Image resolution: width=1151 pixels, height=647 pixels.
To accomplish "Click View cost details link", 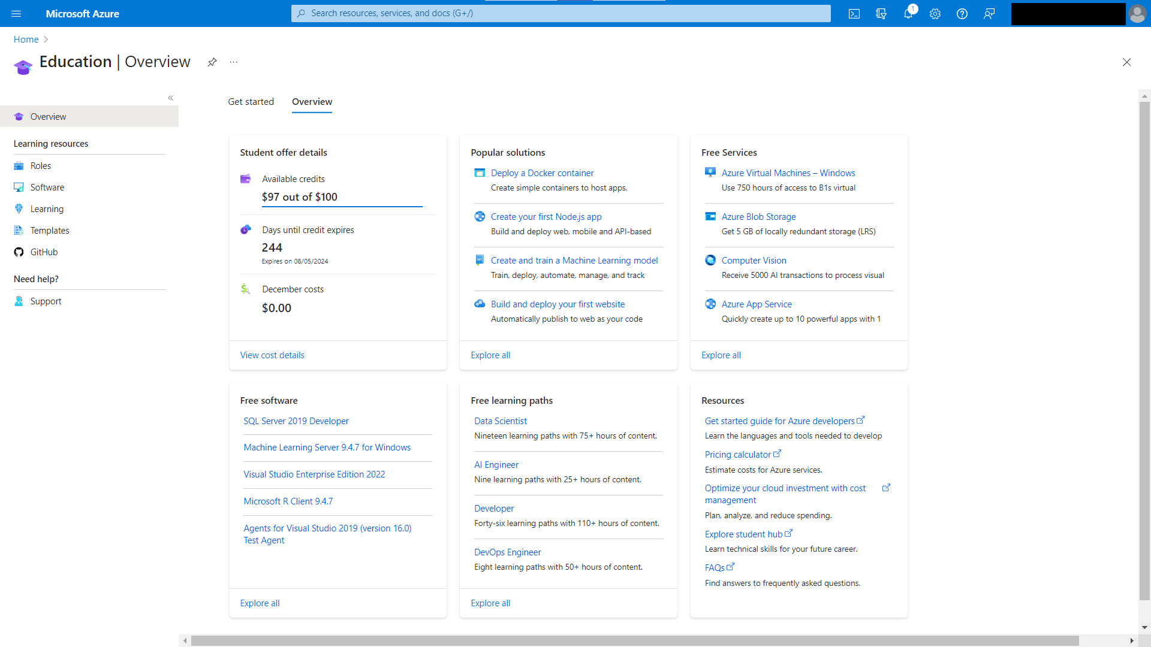I will point(272,355).
